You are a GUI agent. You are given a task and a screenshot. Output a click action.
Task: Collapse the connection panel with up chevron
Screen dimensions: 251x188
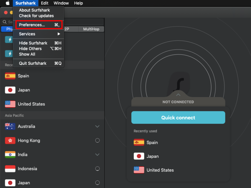(178, 95)
